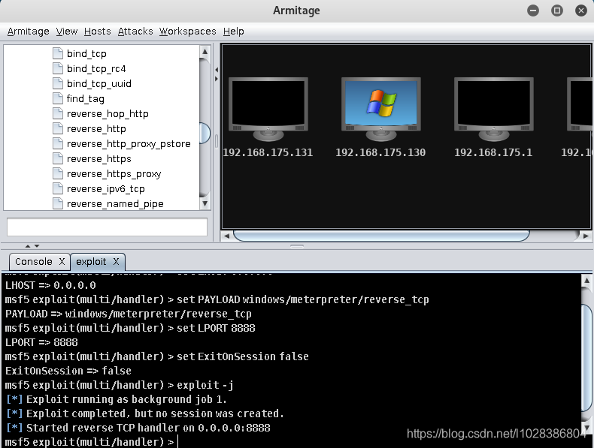Open the Help menu

point(233,32)
